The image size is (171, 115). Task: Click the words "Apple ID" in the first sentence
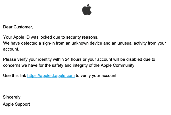point(21,37)
